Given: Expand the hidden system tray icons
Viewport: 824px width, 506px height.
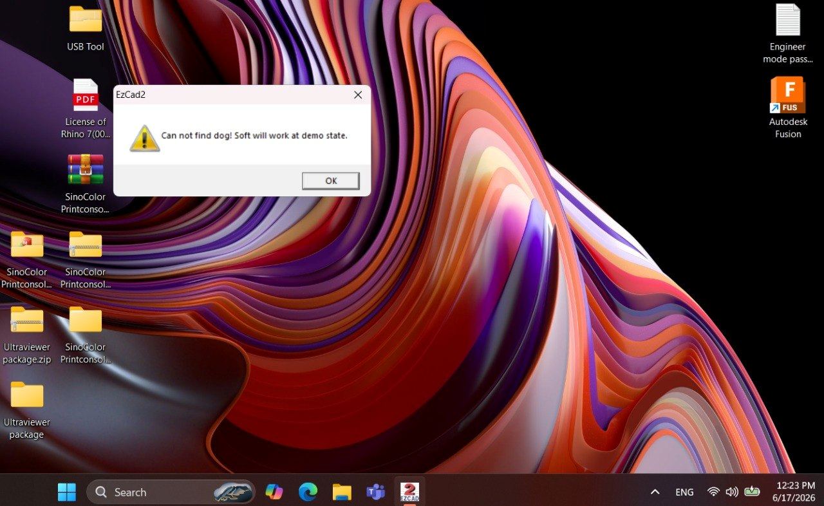Looking at the screenshot, I should [655, 492].
